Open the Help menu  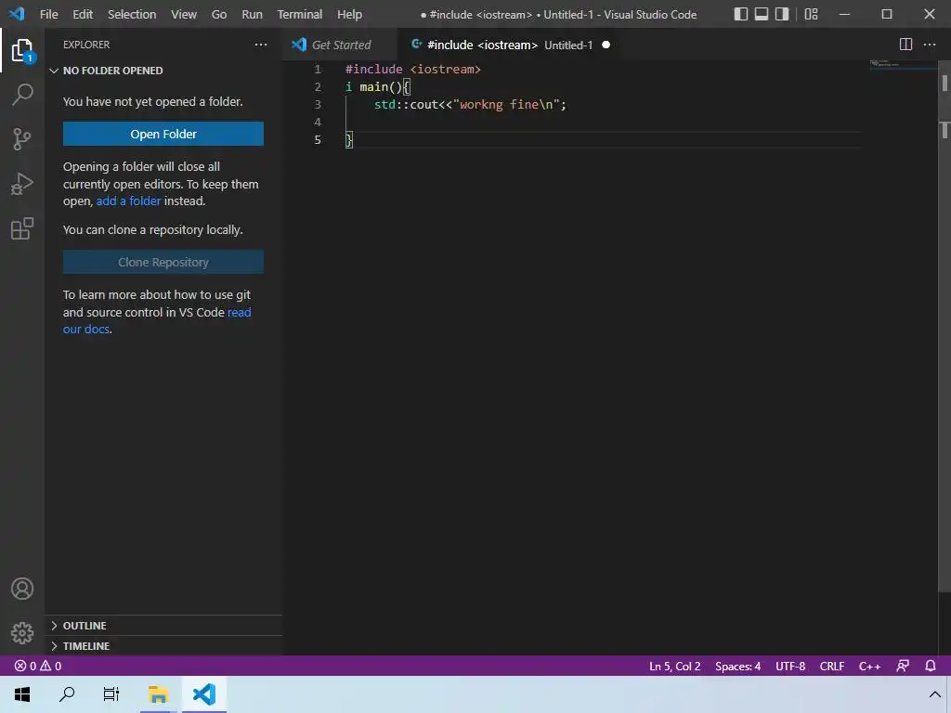349,14
